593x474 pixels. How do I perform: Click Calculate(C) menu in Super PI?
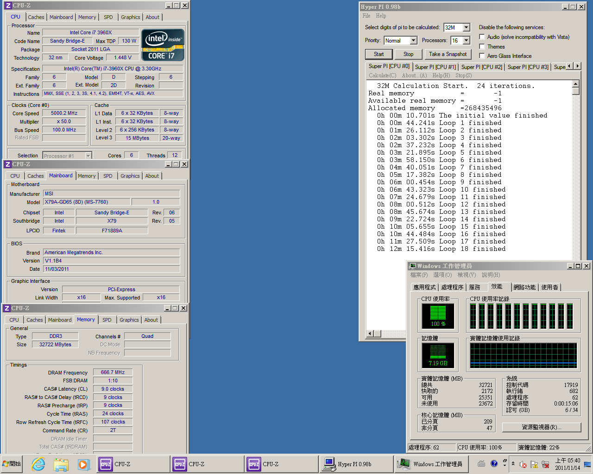pyautogui.click(x=383, y=75)
